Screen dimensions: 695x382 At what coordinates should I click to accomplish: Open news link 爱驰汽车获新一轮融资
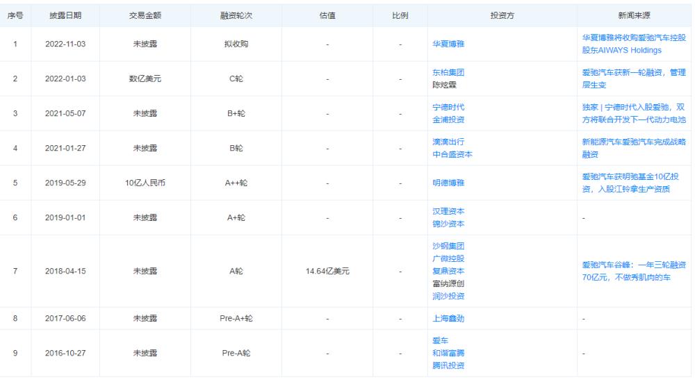634,78
